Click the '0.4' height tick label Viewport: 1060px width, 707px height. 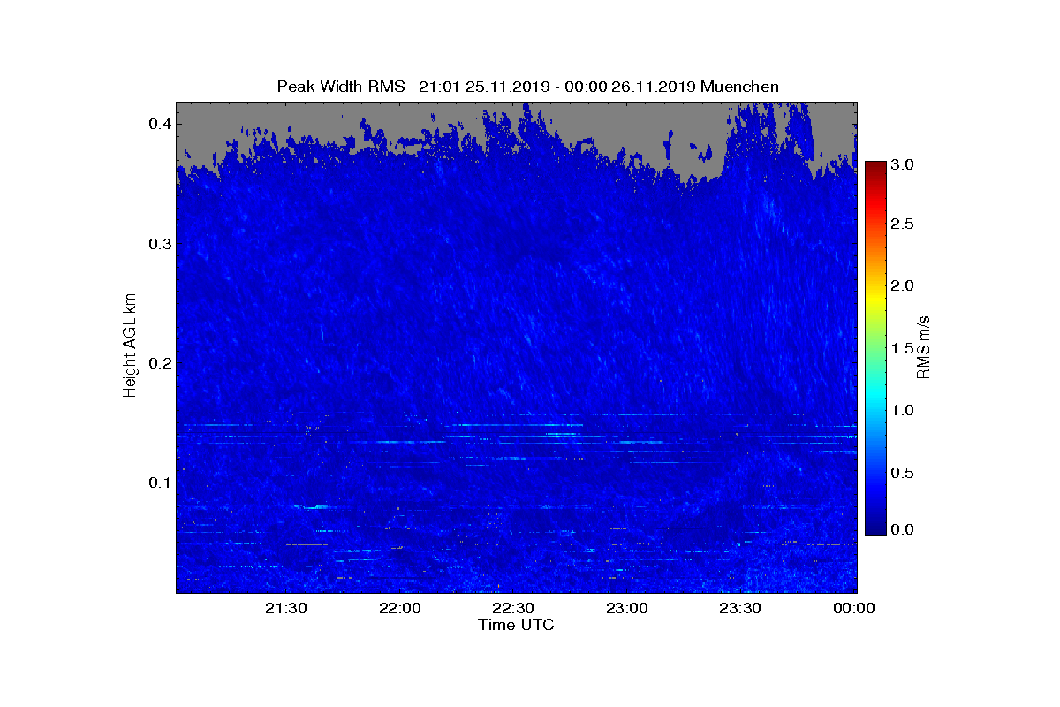158,124
